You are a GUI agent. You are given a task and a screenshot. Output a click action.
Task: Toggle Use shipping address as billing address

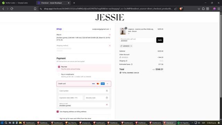[x=58, y=112]
